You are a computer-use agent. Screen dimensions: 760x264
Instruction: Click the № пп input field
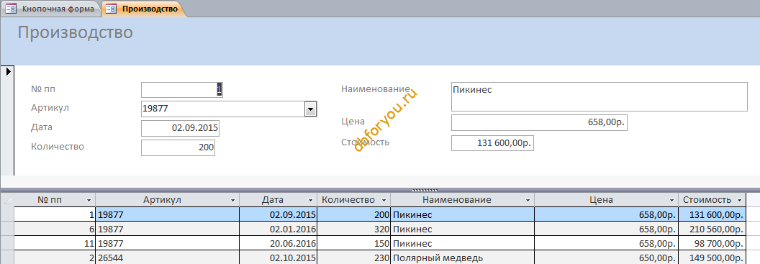(x=182, y=90)
